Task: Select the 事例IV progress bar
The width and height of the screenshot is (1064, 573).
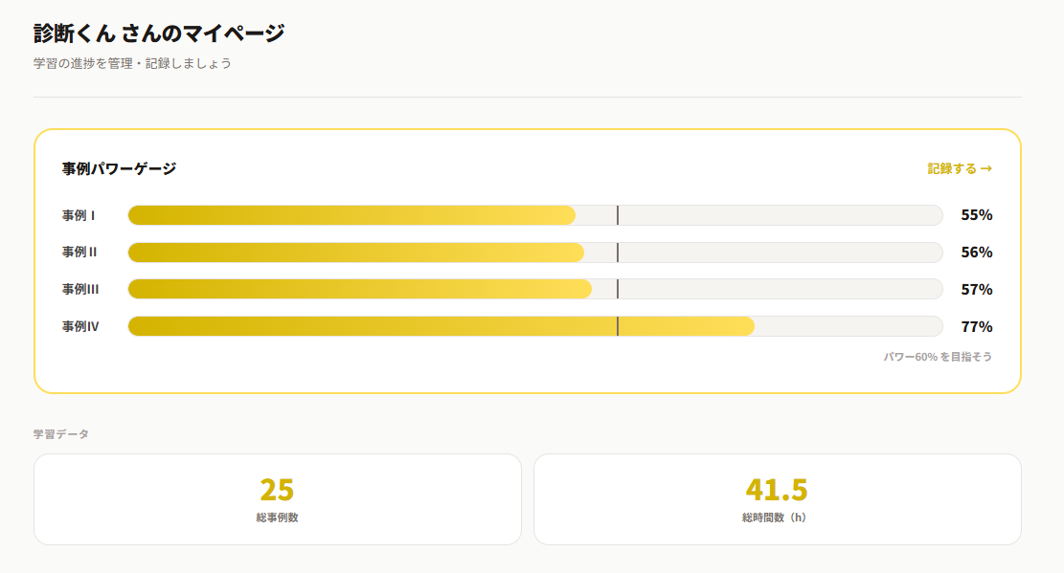Action: pos(535,326)
